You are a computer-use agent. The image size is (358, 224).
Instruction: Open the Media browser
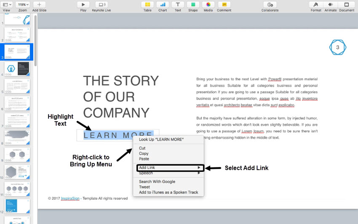click(x=208, y=5)
